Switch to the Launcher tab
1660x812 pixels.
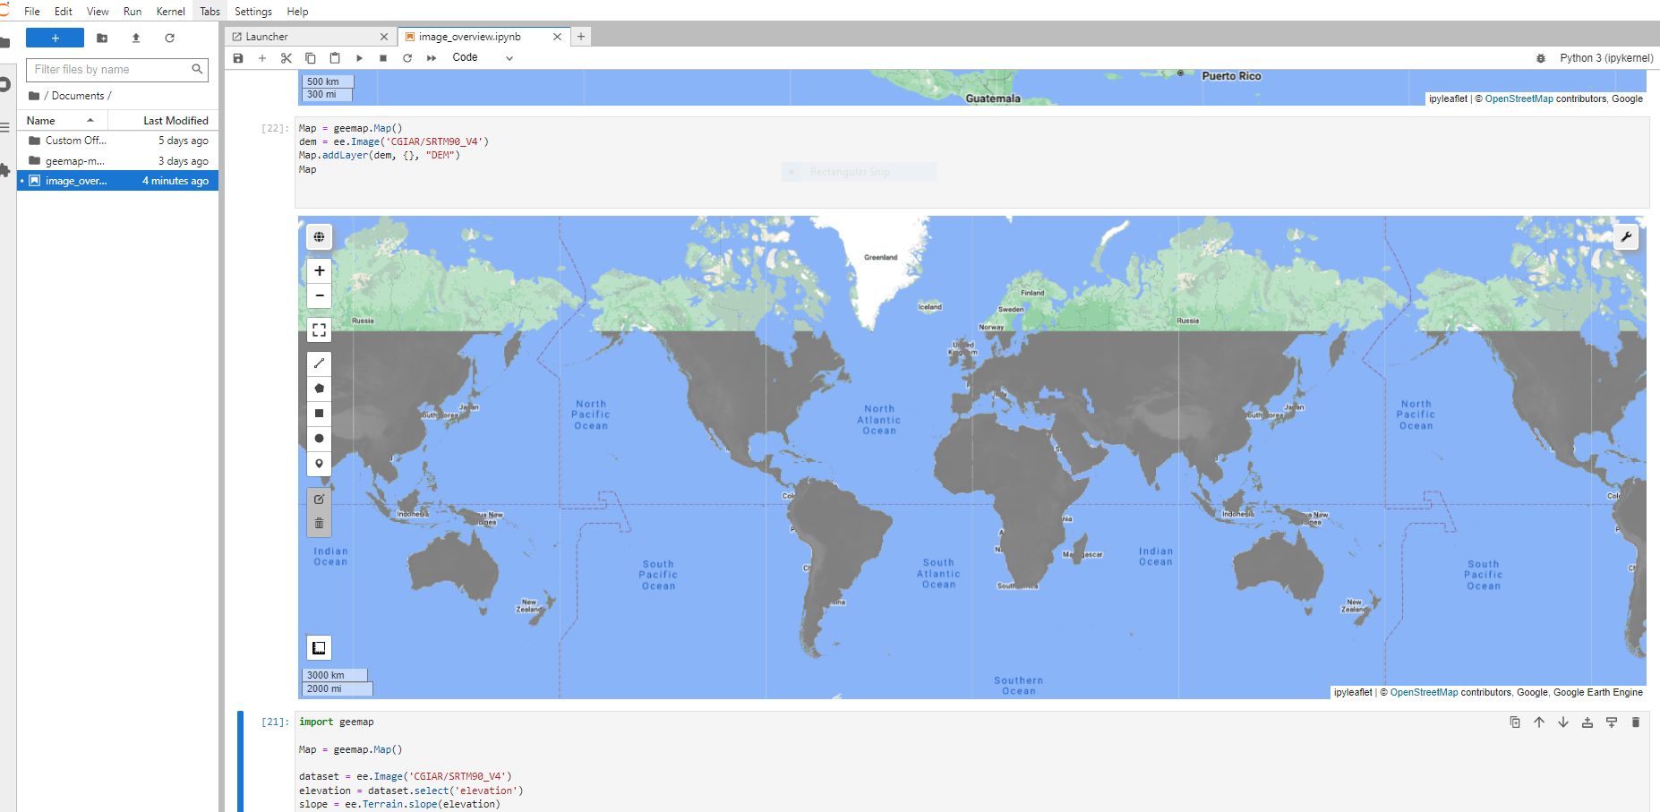point(265,37)
